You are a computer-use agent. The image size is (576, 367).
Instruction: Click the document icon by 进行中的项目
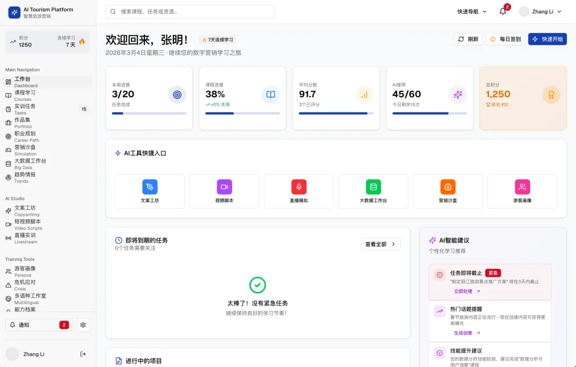pyautogui.click(x=118, y=361)
